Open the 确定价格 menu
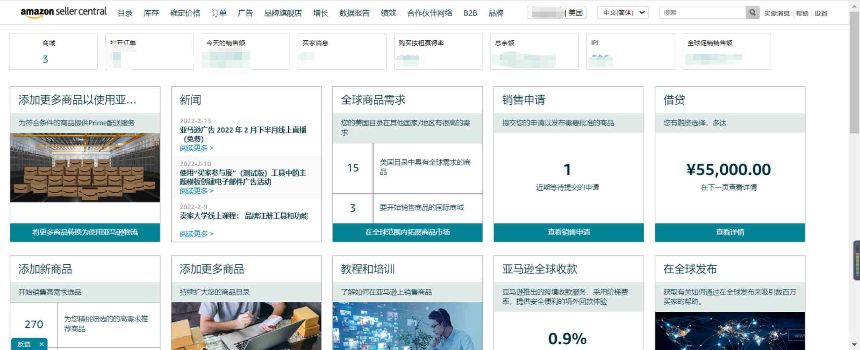 [x=185, y=13]
